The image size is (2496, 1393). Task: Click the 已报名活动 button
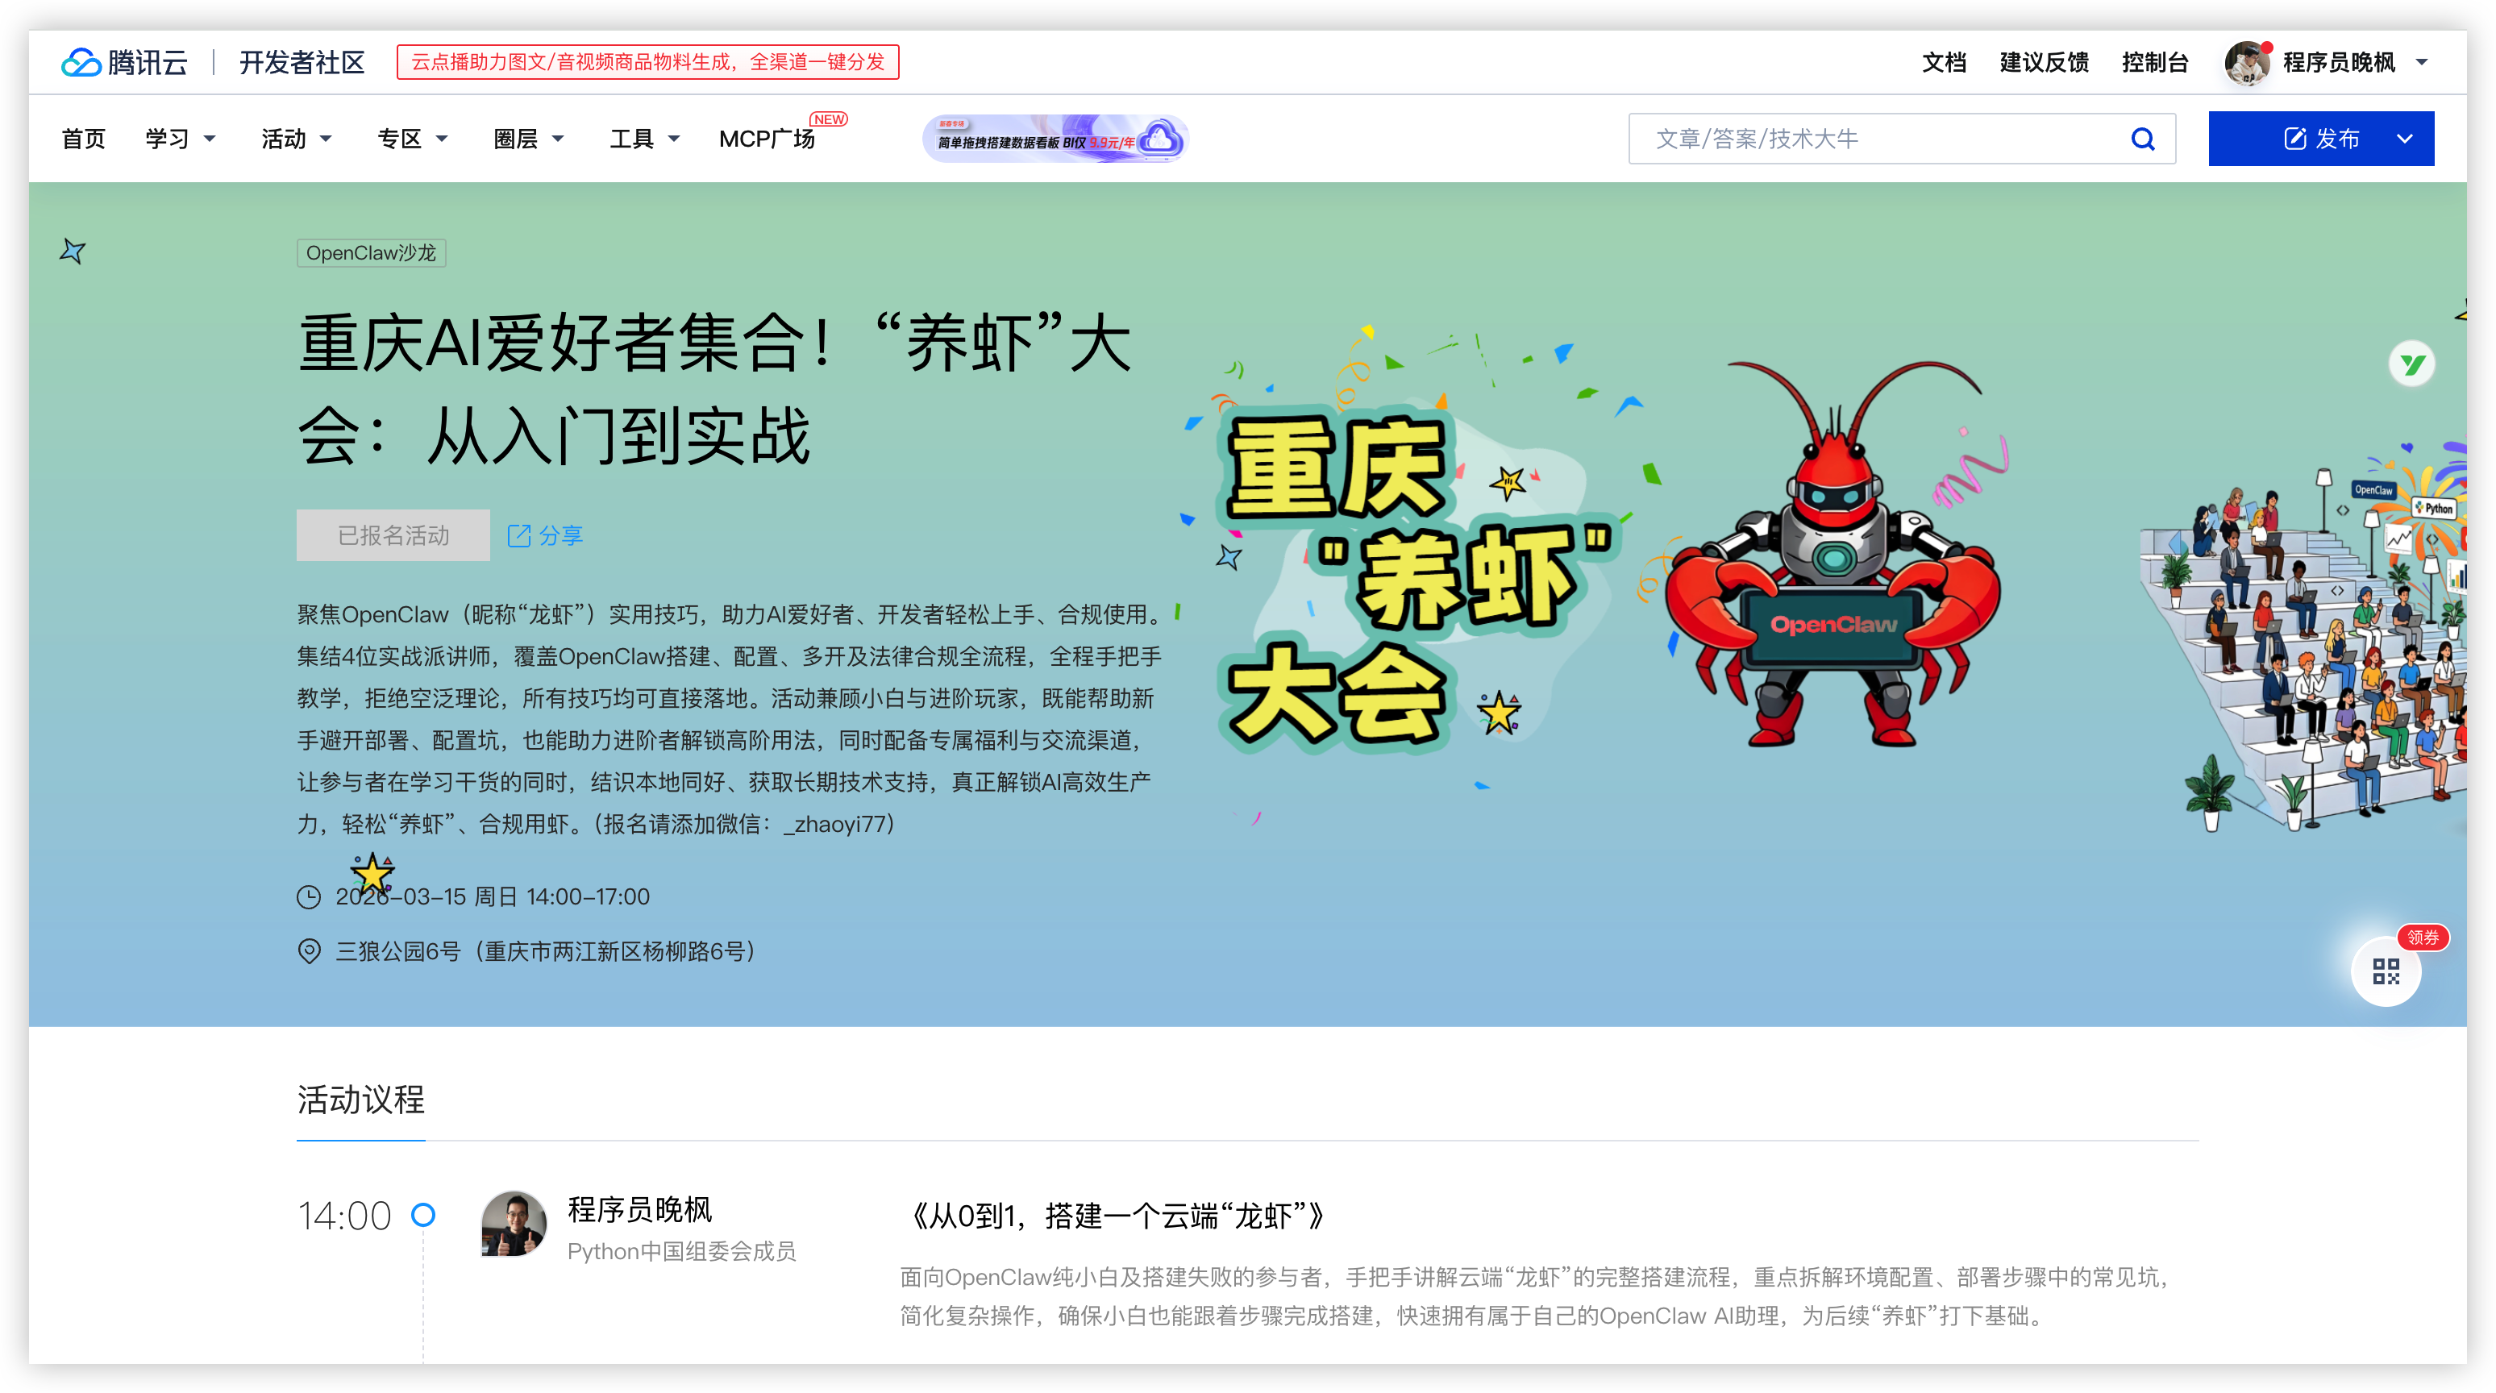point(393,536)
